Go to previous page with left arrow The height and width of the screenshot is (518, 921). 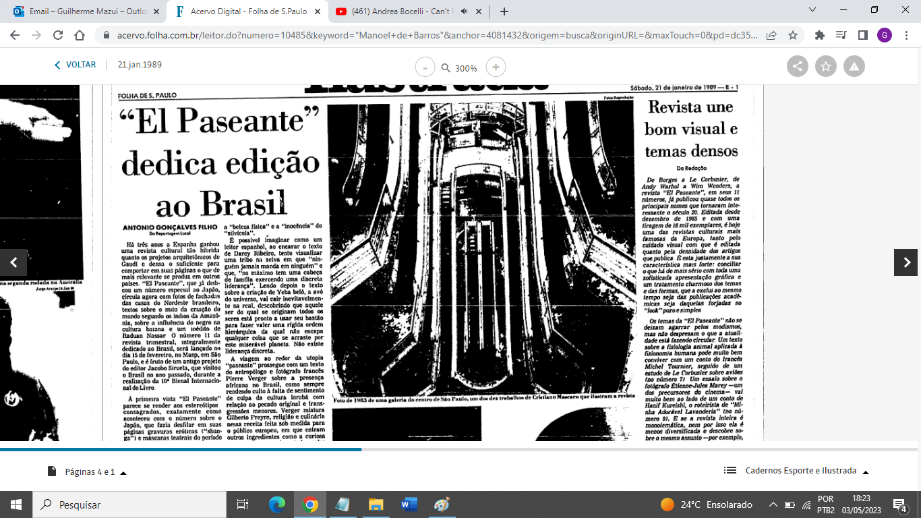[x=13, y=262]
